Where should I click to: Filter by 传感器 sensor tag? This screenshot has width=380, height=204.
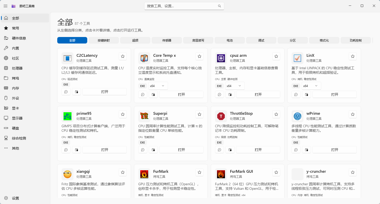coord(167,40)
